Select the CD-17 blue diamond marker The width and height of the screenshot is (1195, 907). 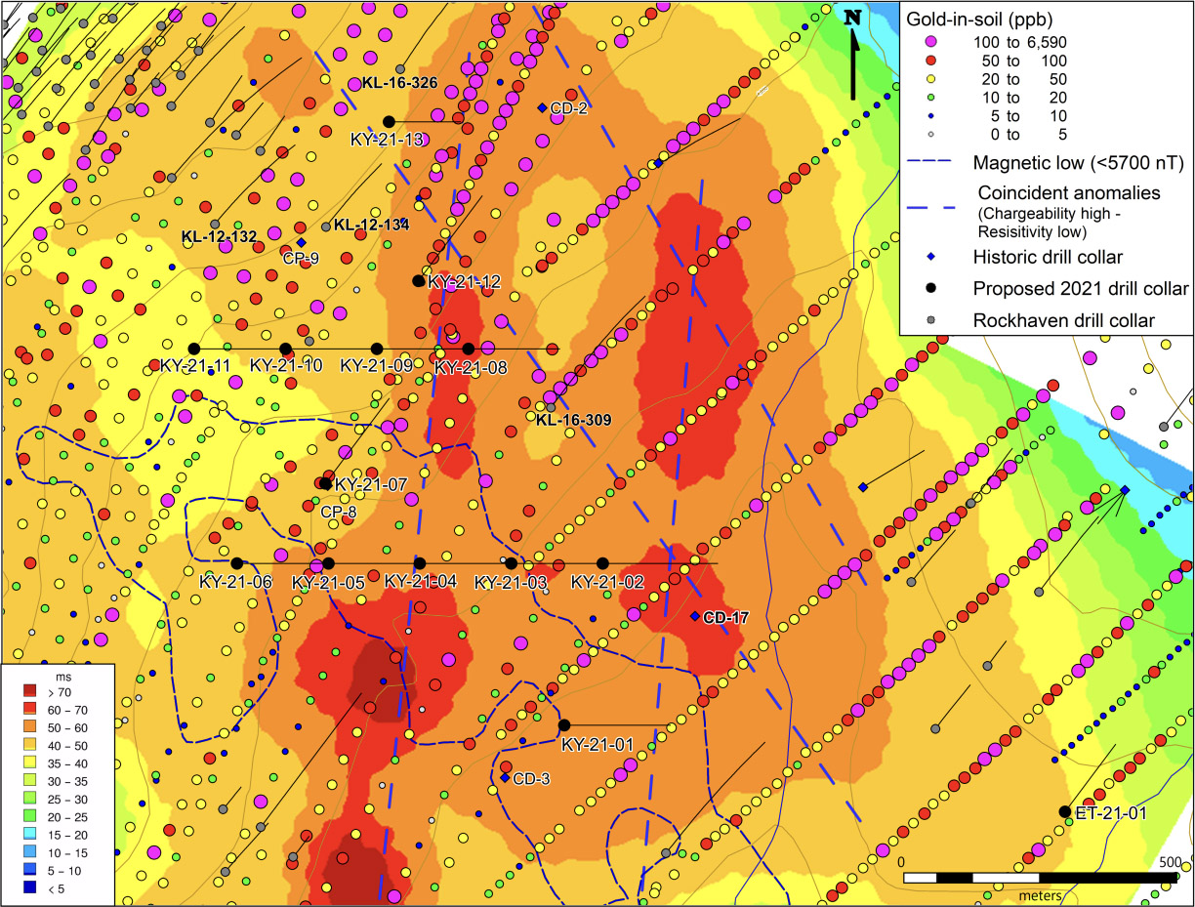[x=694, y=616]
